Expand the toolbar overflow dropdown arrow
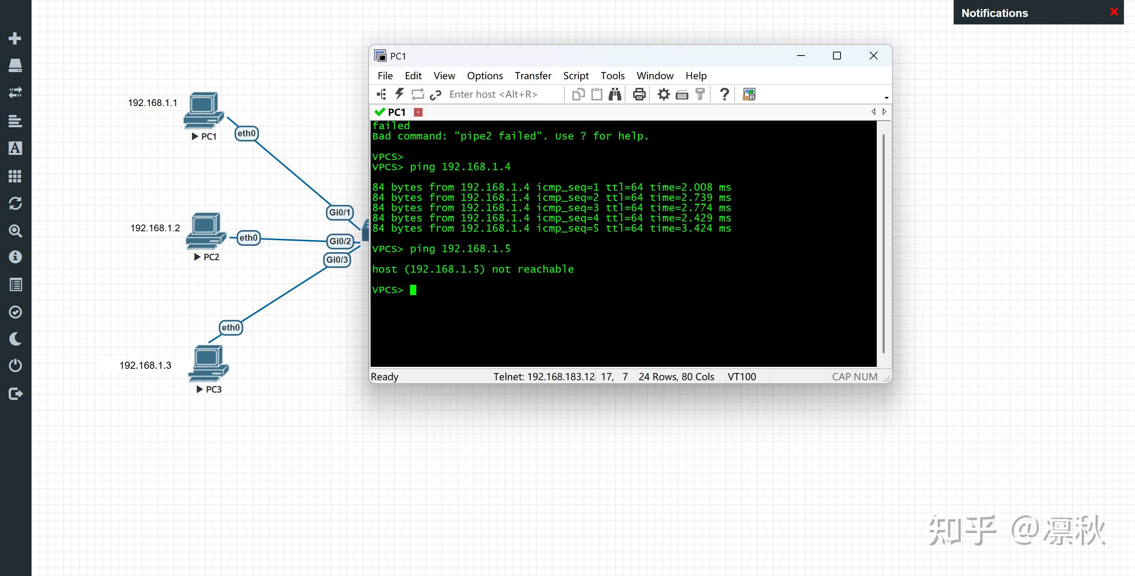 (886, 97)
